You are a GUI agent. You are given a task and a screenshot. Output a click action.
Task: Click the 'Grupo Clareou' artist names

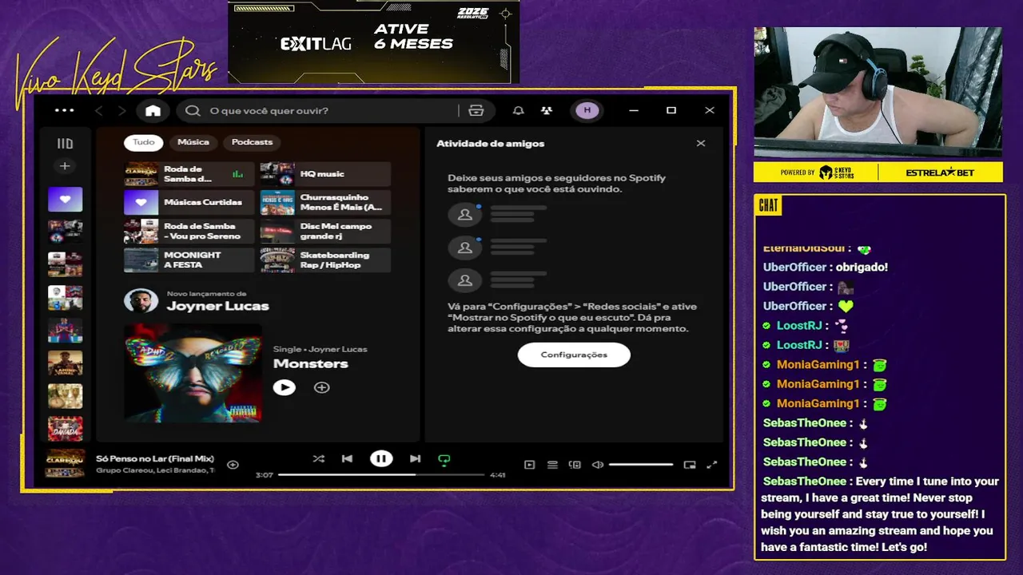tap(155, 471)
